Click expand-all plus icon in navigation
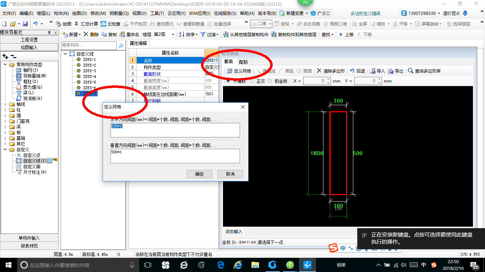The width and height of the screenshot is (485, 272). [x=5, y=56]
